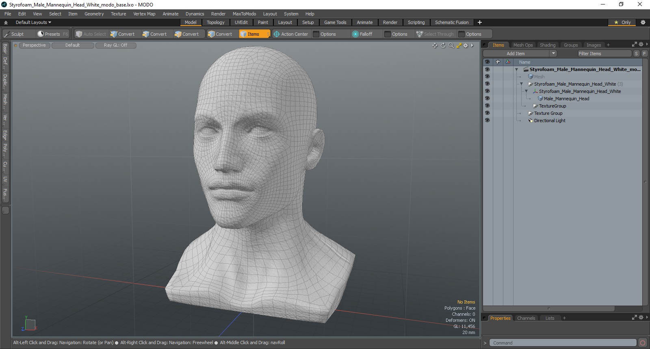
Task: Collapse the root scene tree item
Action: point(517,70)
